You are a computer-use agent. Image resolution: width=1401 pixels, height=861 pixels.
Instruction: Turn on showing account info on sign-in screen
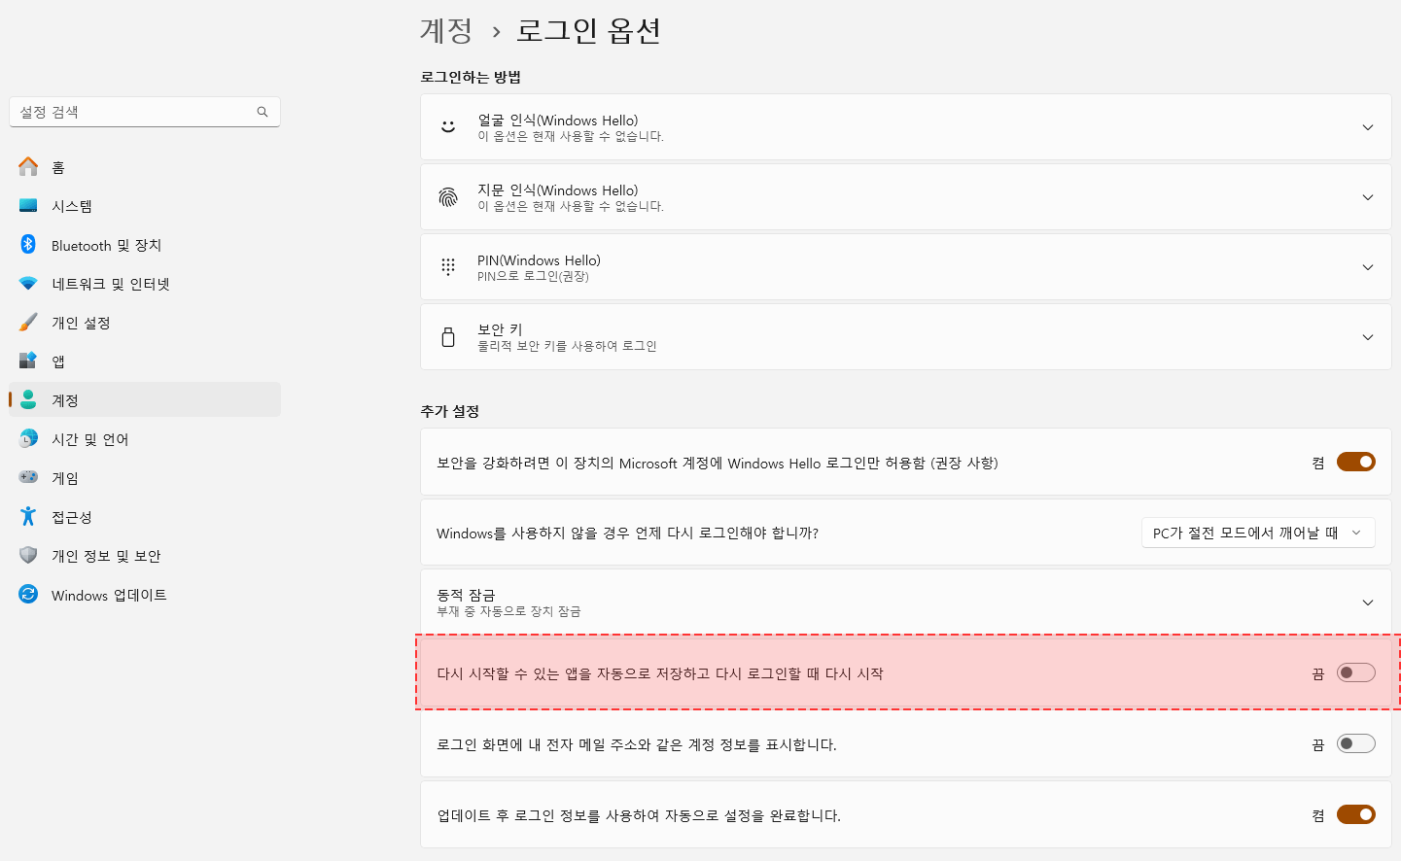point(1355,742)
